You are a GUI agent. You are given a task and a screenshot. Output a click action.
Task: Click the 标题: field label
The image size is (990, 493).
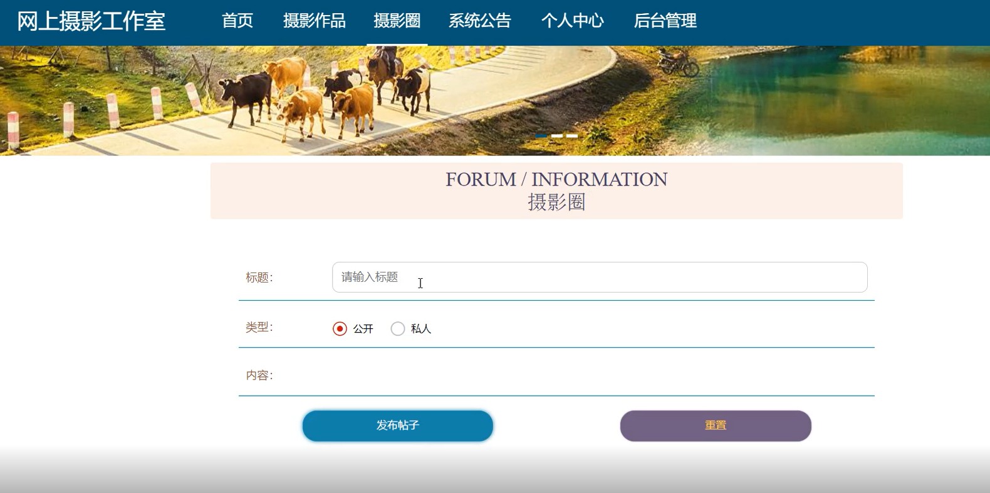coord(259,278)
